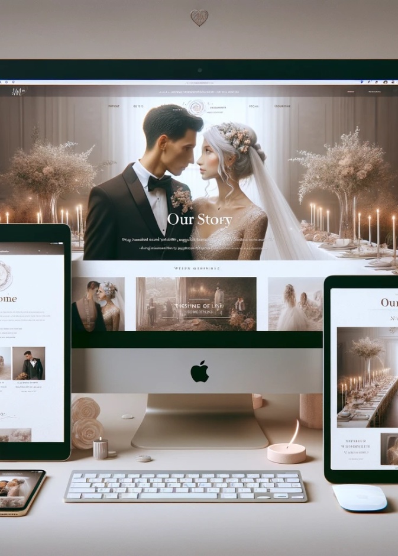Open the middle forest scene gallery banner

(196, 304)
